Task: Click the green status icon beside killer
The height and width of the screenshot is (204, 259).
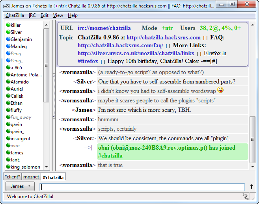Action: pyautogui.click(x=8, y=25)
